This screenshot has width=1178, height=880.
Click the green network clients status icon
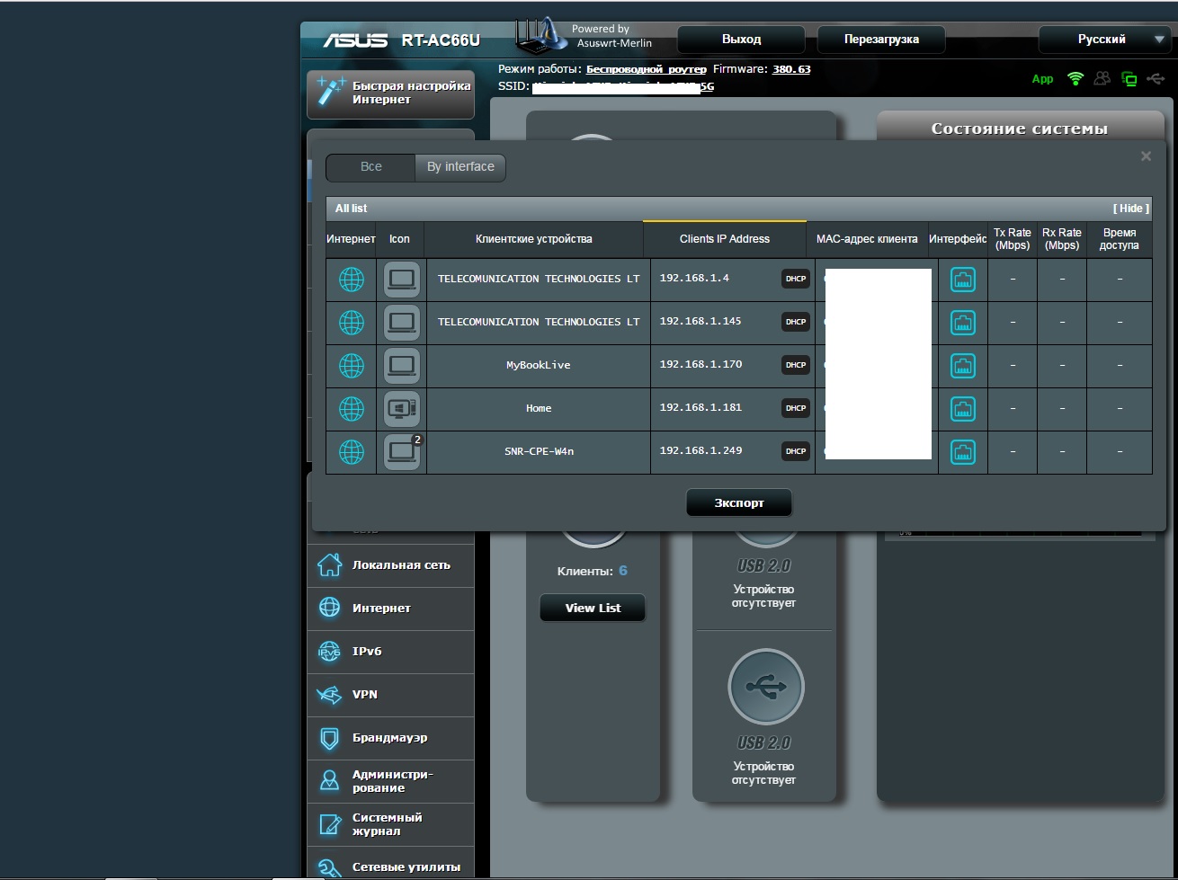point(1129,79)
